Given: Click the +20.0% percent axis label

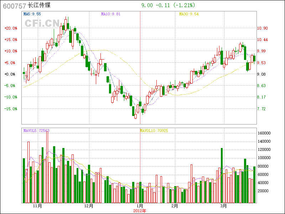Looking at the screenshot, I should coord(11,28).
